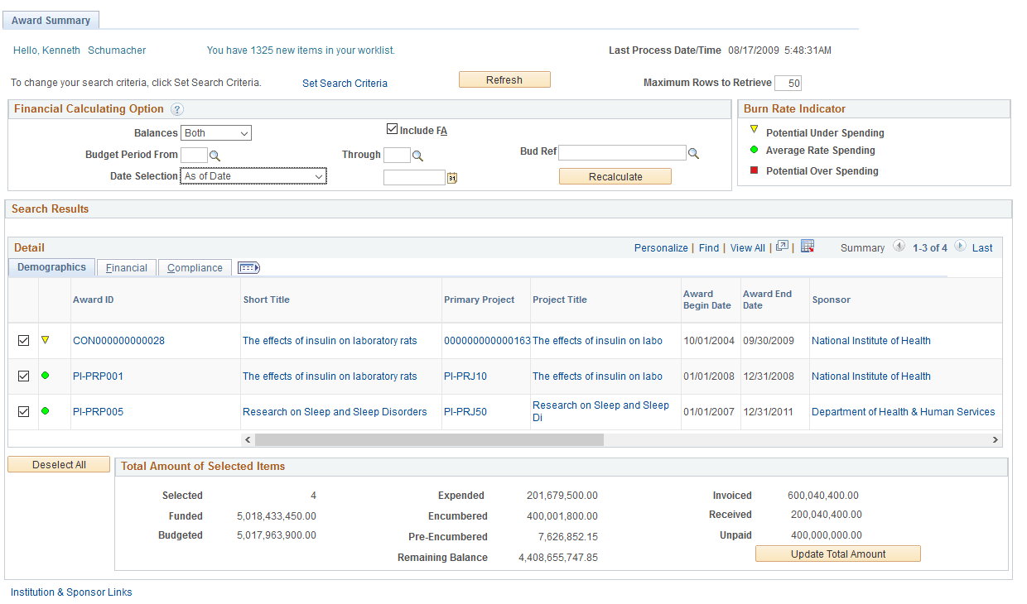Open Institution & Sponsor Links
This screenshot has height=604, width=1027.
(x=71, y=592)
